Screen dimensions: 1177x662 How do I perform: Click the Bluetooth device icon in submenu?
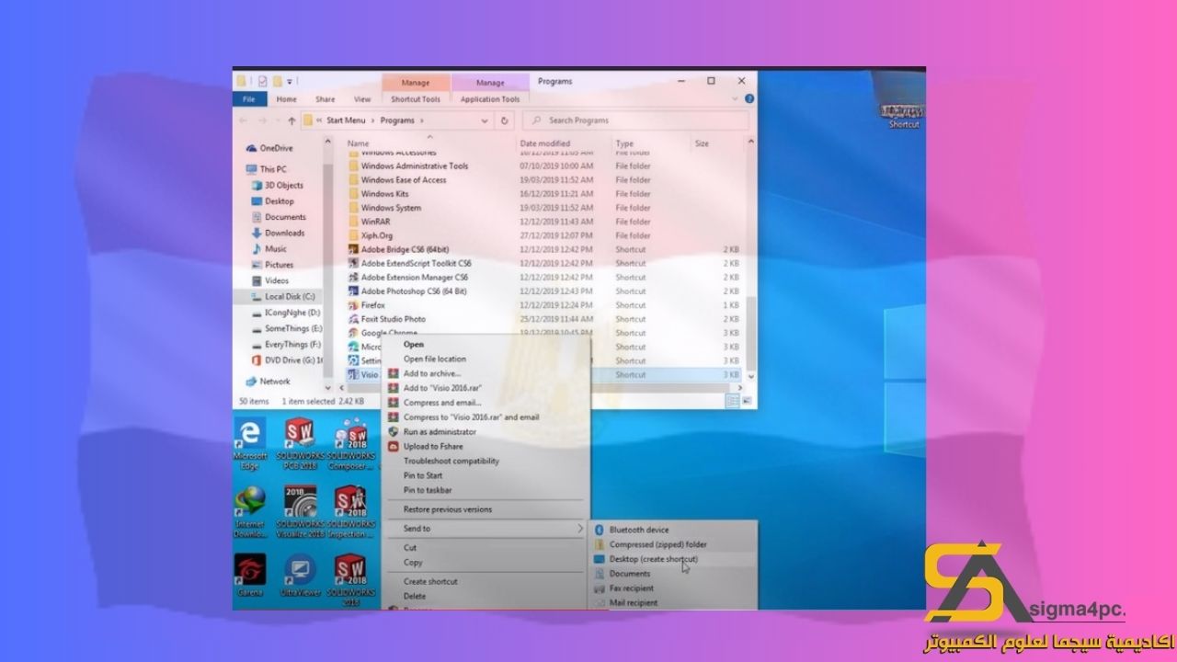pyautogui.click(x=599, y=530)
